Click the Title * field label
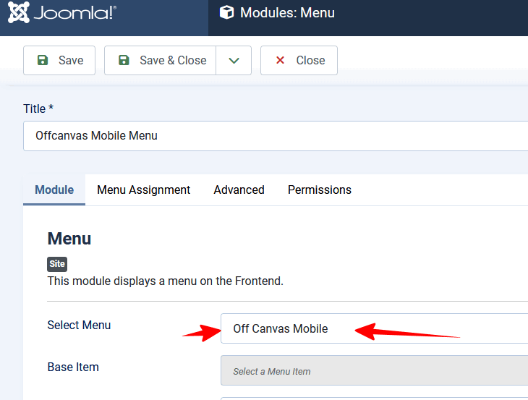Image resolution: width=528 pixels, height=400 pixels. pyautogui.click(x=38, y=108)
